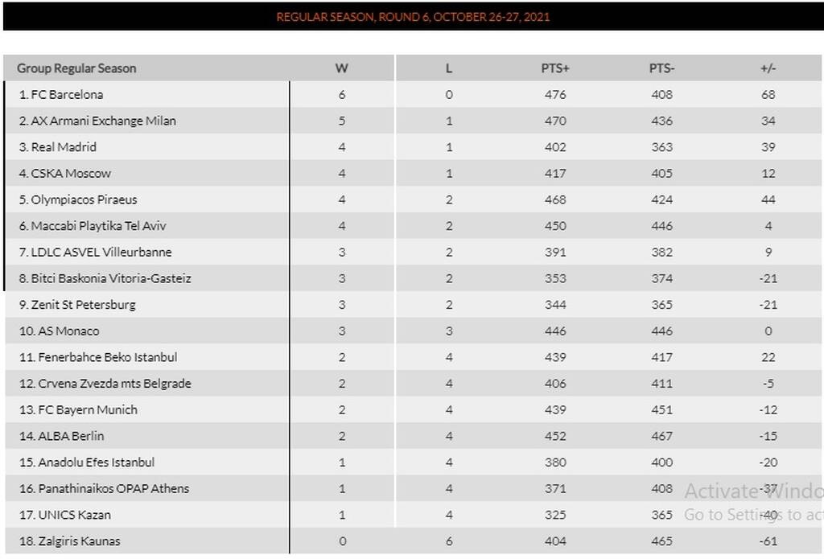Open the Real Madrid team entry

tap(64, 147)
